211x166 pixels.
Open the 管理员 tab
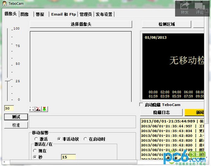click(86, 14)
